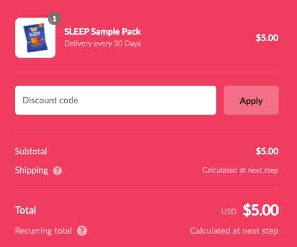Click the Recurring total label
The height and width of the screenshot is (247, 297).
[x=44, y=231]
